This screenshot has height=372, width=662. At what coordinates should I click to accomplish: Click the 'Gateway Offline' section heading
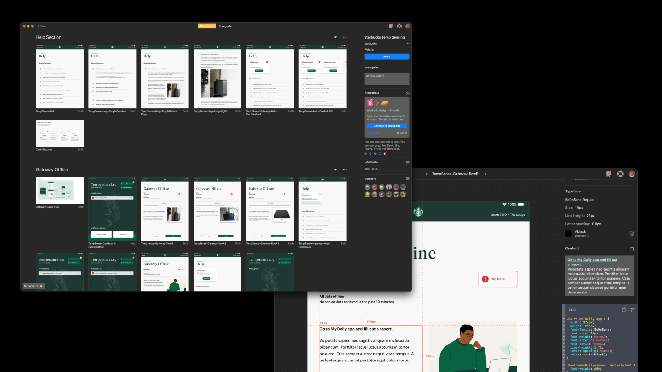pyautogui.click(x=52, y=169)
